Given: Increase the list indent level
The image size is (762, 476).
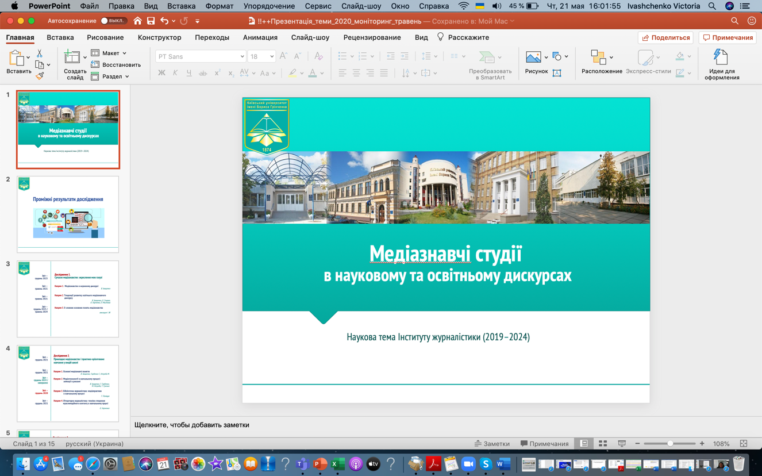Looking at the screenshot, I should point(405,56).
